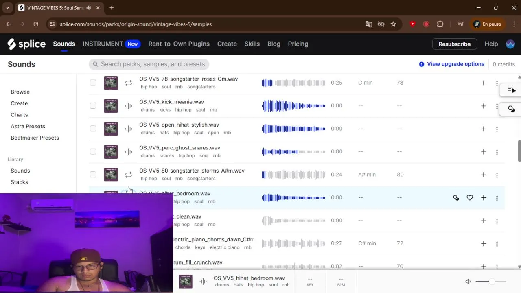Viewport: 521px width, 293px height.
Task: Click the Splice logo
Action: click(26, 44)
